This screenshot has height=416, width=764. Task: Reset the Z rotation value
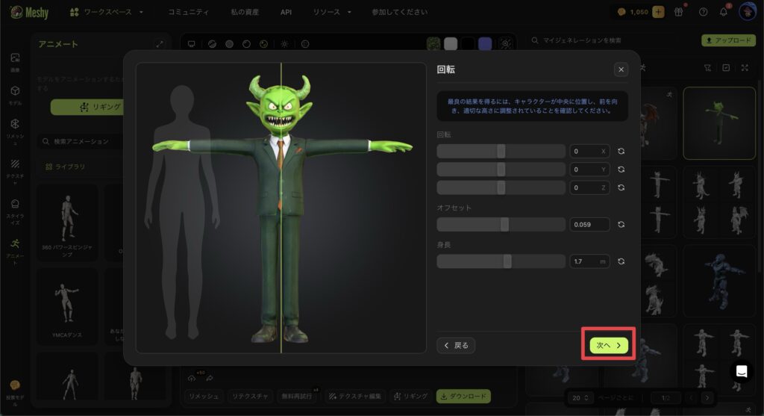[621, 187]
